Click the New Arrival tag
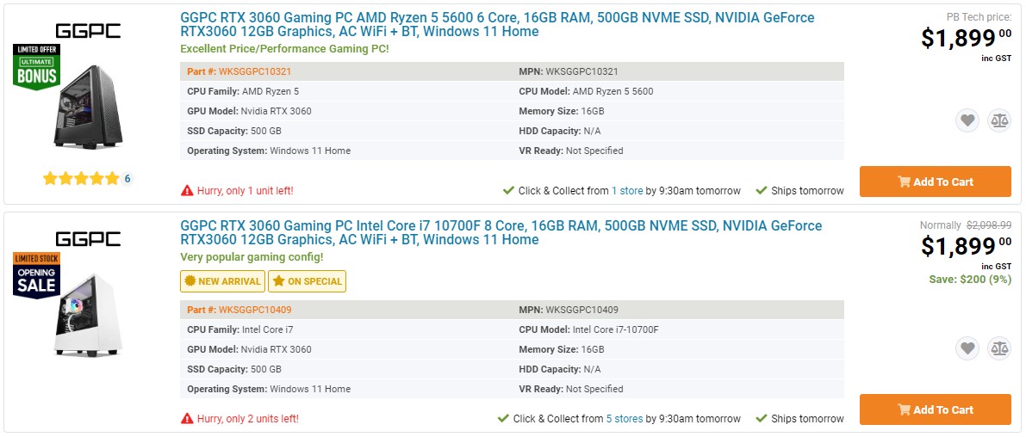The width and height of the screenshot is (1026, 437). tap(222, 281)
